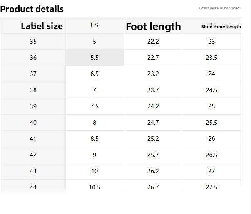
Task: Select the 'US' column header
Action: (x=94, y=25)
